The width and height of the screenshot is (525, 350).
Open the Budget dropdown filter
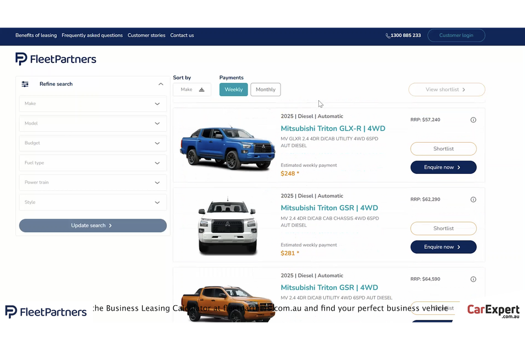(x=92, y=143)
